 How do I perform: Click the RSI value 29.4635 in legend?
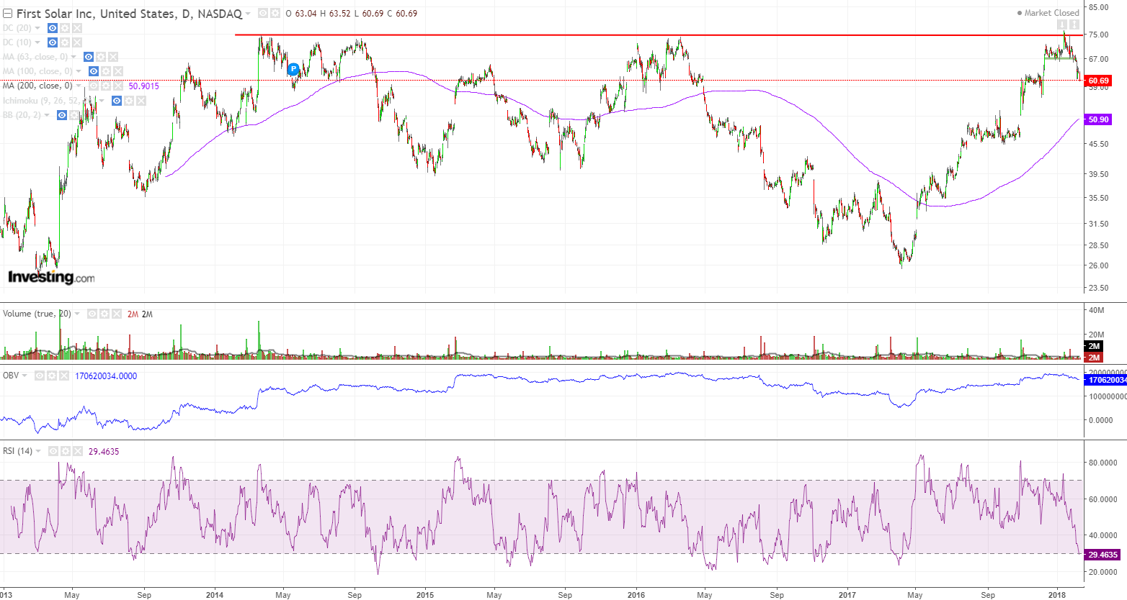[104, 451]
